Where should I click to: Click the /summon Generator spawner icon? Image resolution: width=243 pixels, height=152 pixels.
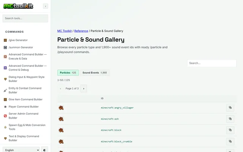(5, 47)
